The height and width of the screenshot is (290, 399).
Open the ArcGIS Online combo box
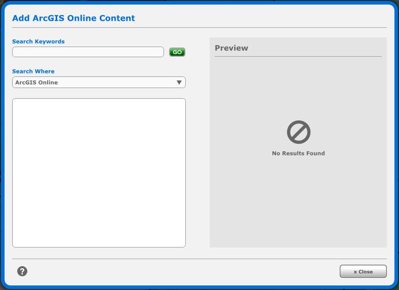[x=91, y=82]
